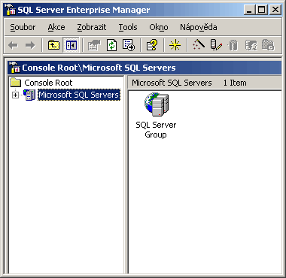Click the Console Root folder icon
This screenshot has width=286, height=278.
(16, 83)
